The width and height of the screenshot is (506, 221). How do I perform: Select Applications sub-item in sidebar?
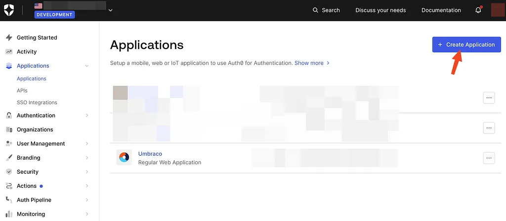(31, 79)
